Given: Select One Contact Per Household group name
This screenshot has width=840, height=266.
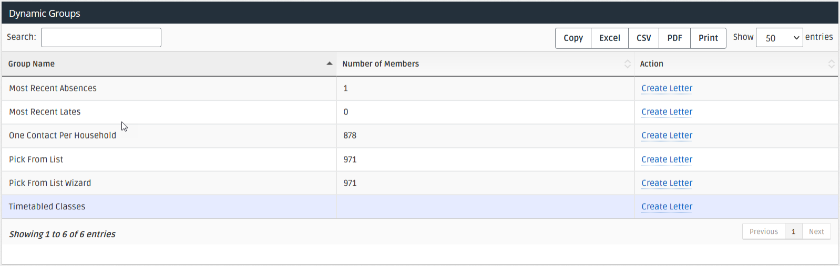Looking at the screenshot, I should click(63, 135).
